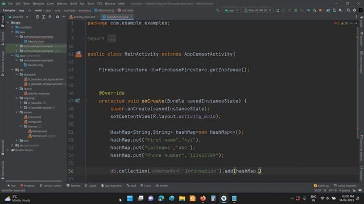Expand the manifests folder
The image size is (364, 204).
click(13, 27)
